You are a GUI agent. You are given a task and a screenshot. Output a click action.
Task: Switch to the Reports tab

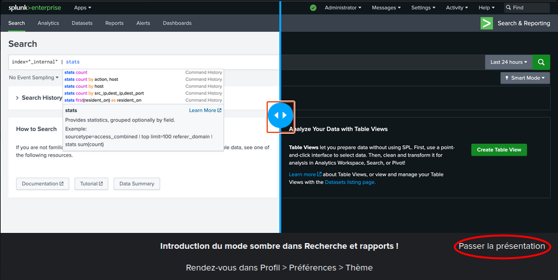pos(114,23)
